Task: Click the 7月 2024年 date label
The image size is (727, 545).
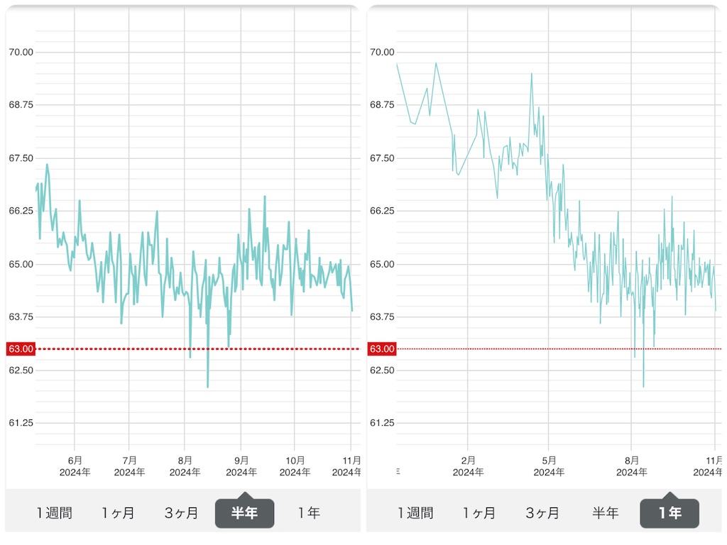Action: [129, 466]
